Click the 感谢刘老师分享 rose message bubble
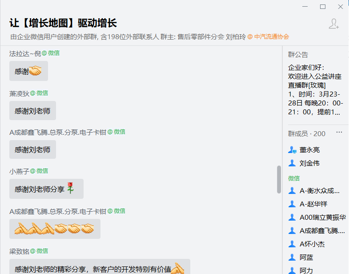 point(46,189)
